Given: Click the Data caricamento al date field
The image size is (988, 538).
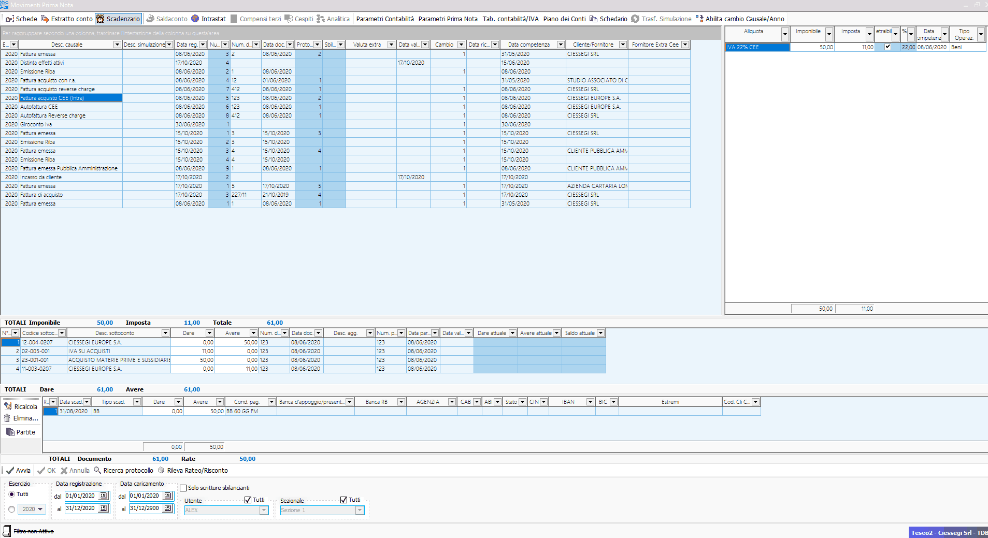Looking at the screenshot, I should 146,508.
